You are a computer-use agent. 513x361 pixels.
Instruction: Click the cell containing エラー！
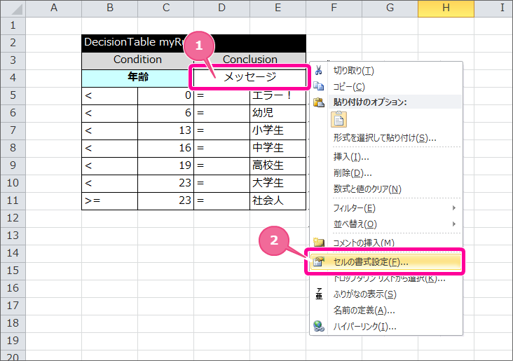point(278,95)
